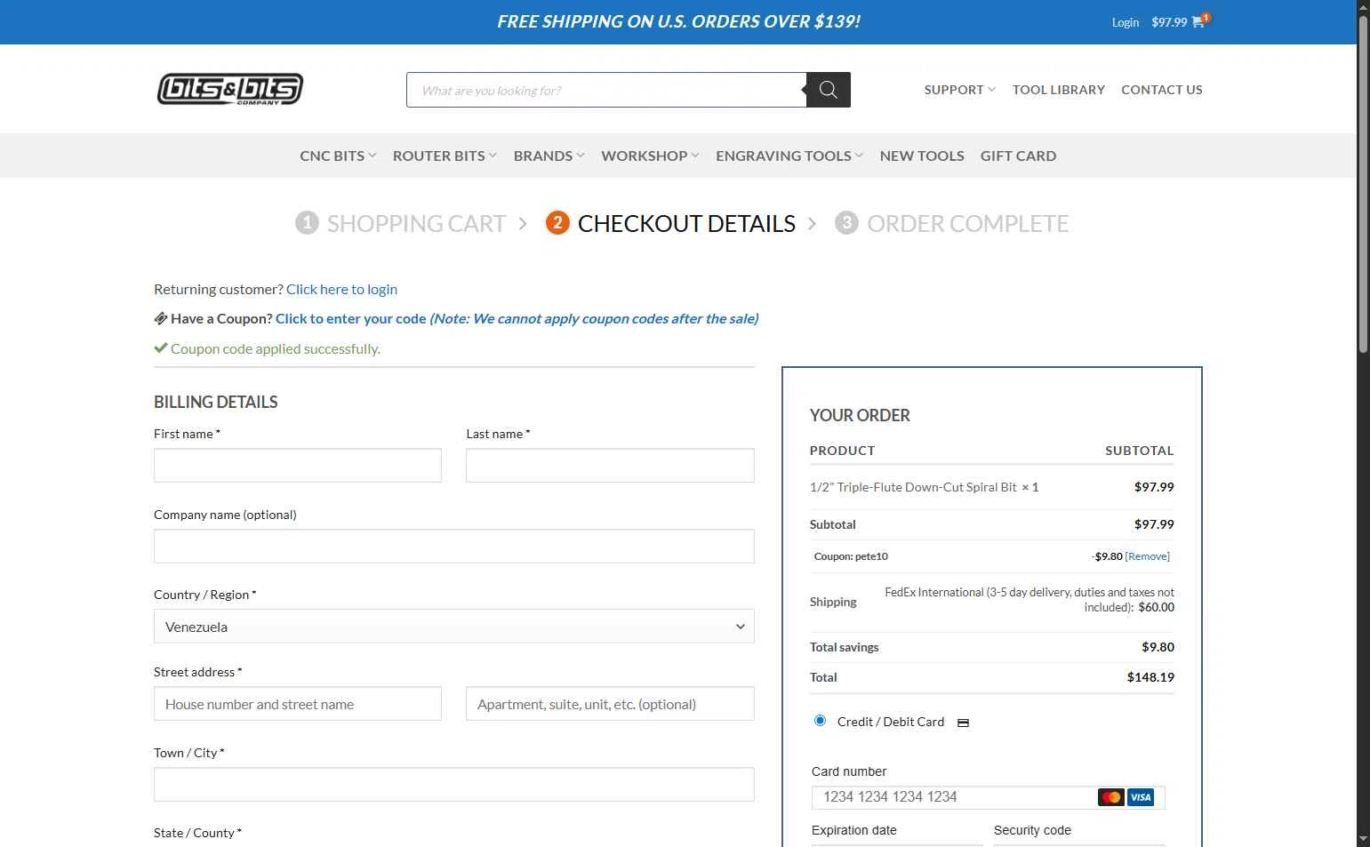Open the New Tools page

(x=922, y=156)
